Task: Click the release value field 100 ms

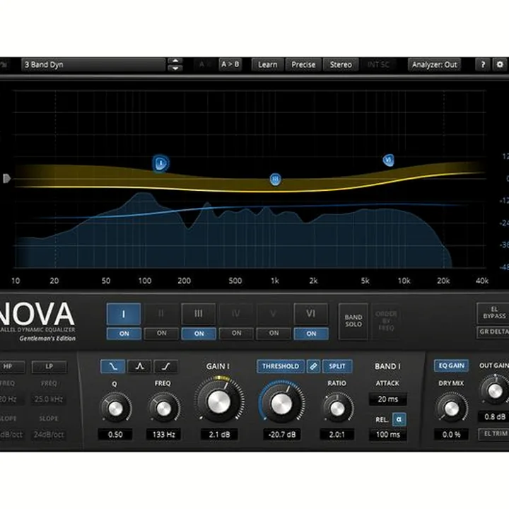Action: 388,434
